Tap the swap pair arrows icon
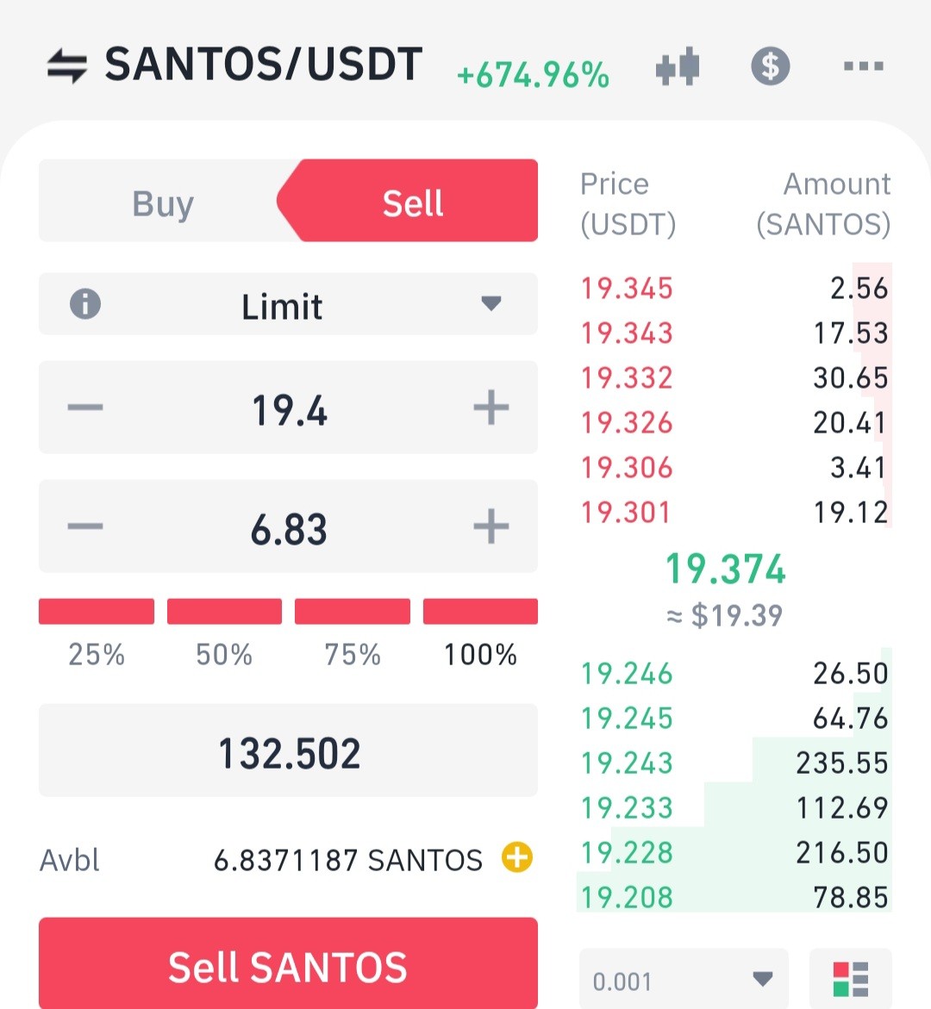 pyautogui.click(x=67, y=65)
